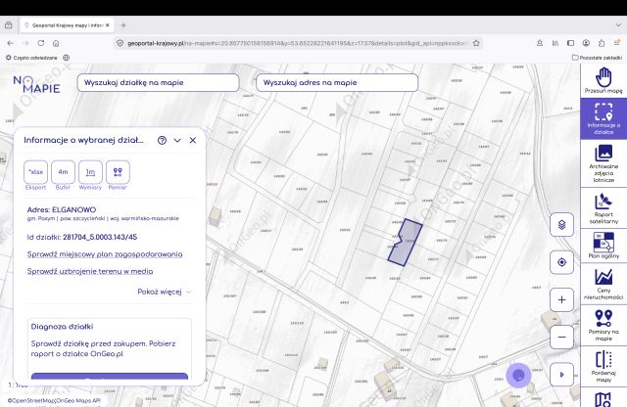Image resolution: width=627 pixels, height=407 pixels.
Task: Expand Pokaż więcej details
Action: (x=165, y=292)
